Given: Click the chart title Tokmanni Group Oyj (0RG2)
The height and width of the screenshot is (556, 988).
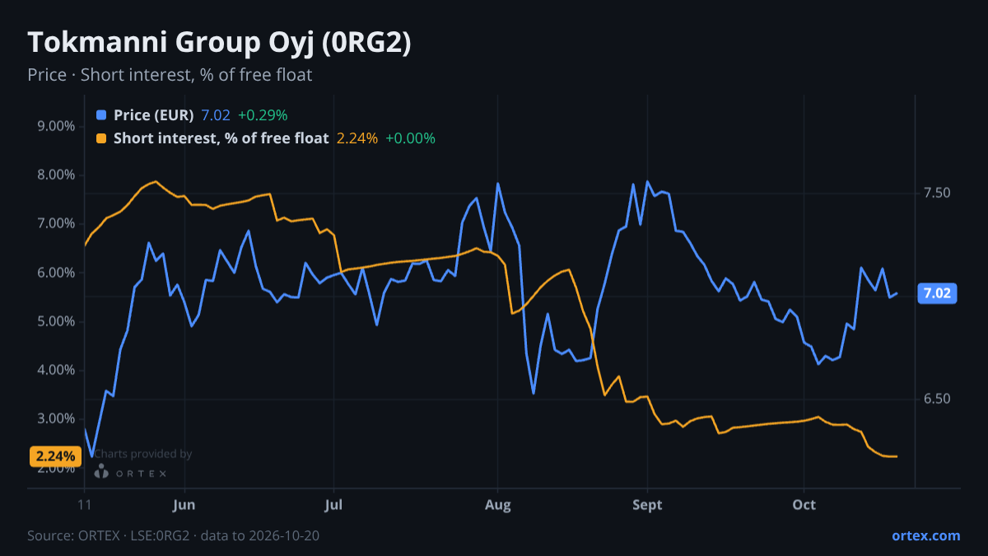Looking at the screenshot, I should click(219, 43).
